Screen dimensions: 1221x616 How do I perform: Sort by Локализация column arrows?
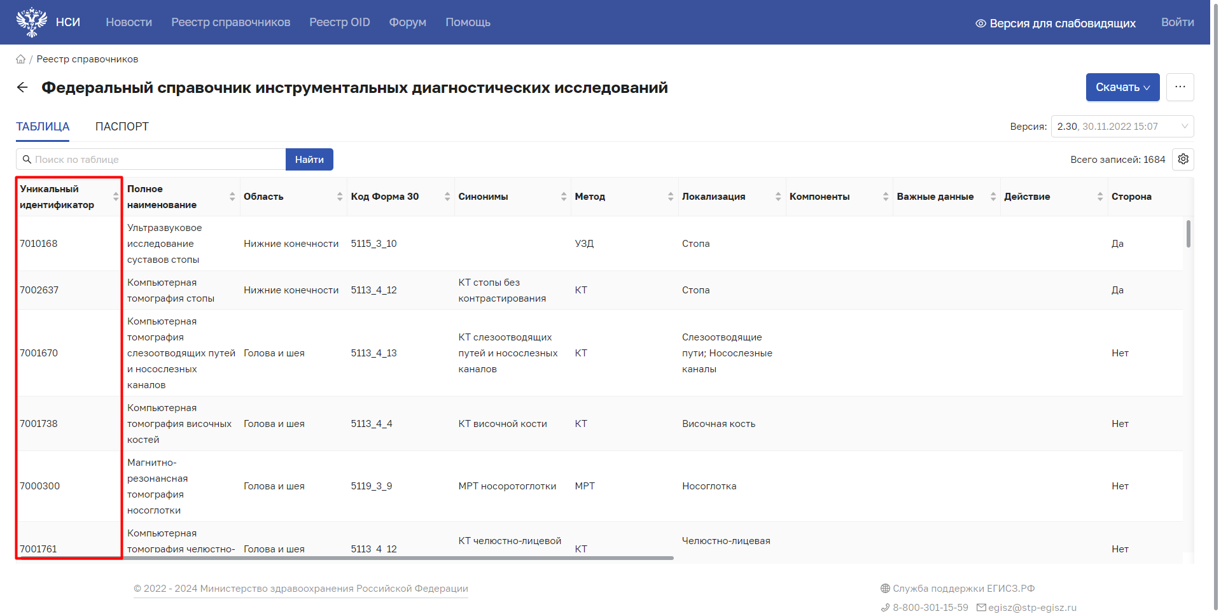(x=778, y=197)
